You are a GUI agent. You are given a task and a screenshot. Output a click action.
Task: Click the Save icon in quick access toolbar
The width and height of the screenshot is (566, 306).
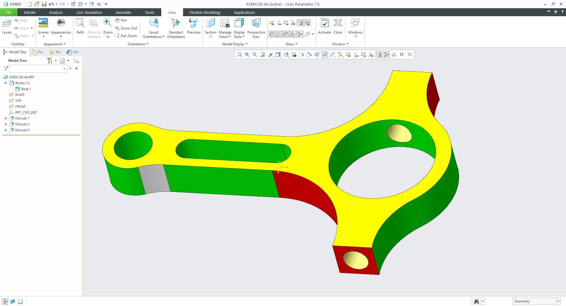(x=44, y=4)
